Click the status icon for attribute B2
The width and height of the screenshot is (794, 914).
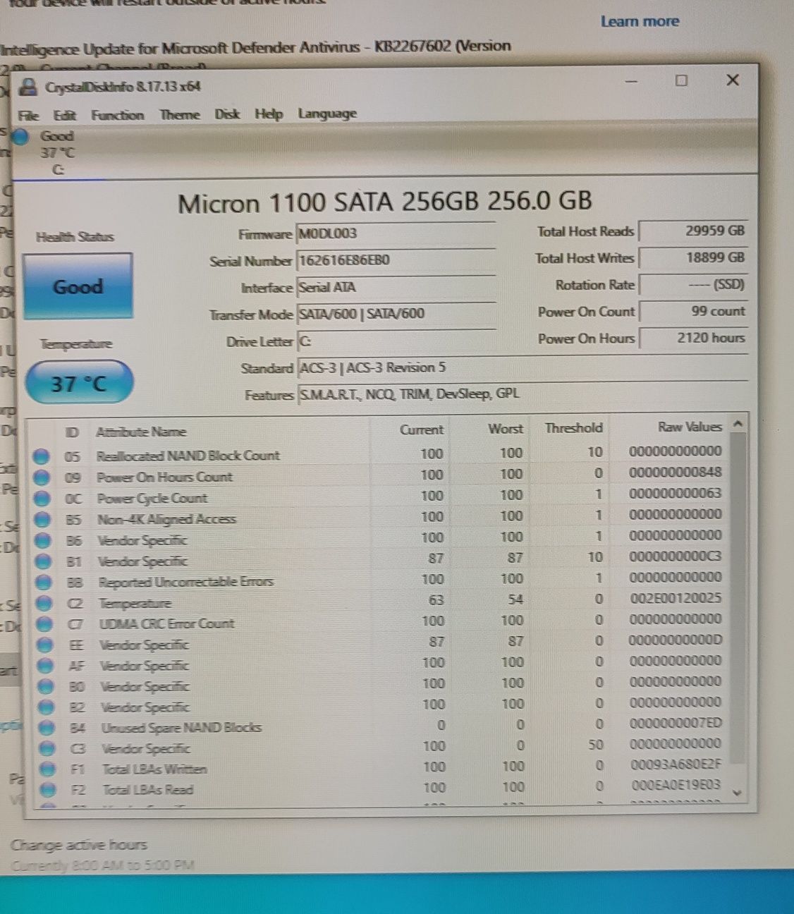[x=46, y=707]
